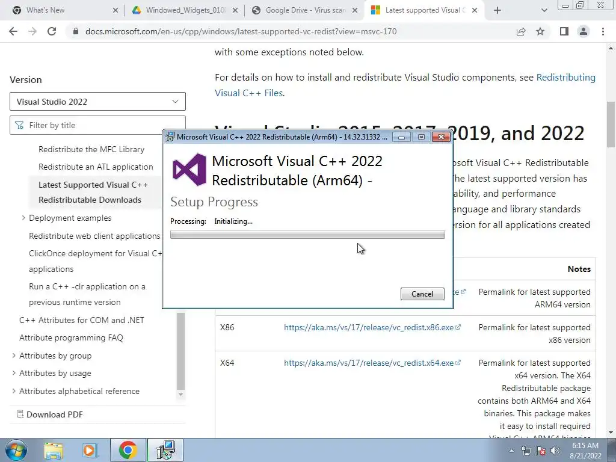Click the lock icon in address bar
Screen dimensions: 616x462
coord(75,31)
